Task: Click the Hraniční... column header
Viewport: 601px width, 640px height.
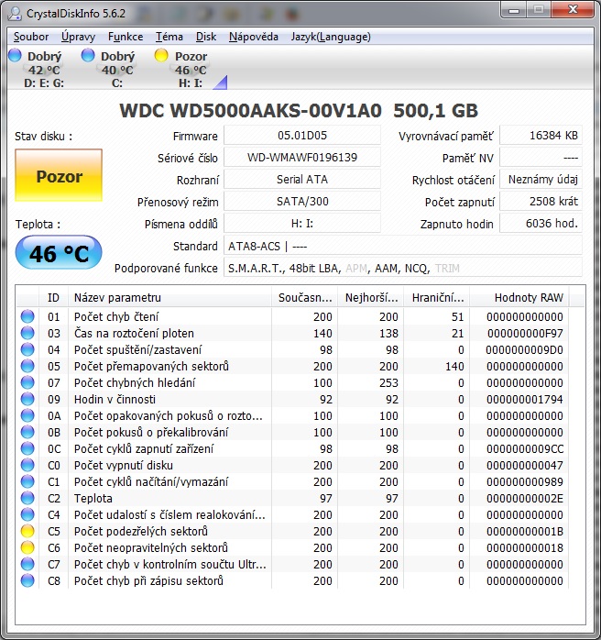Action: coord(437,298)
